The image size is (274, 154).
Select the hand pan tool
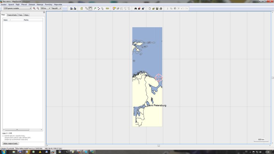pos(90,8)
